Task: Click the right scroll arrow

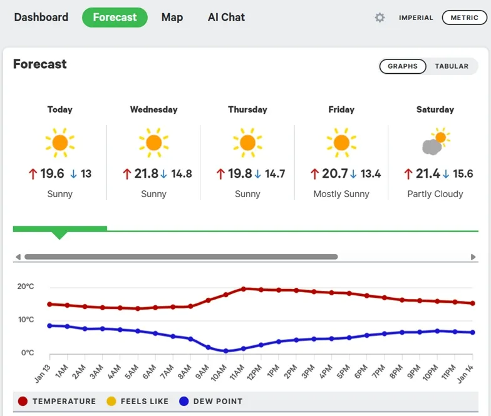Action: [x=473, y=256]
